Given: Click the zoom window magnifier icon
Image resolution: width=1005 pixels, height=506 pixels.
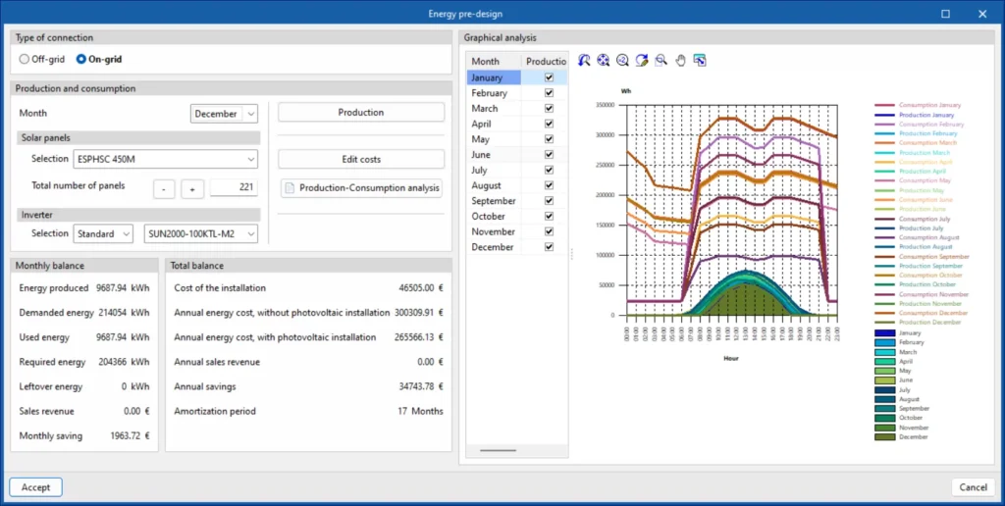Looking at the screenshot, I should coord(661,60).
